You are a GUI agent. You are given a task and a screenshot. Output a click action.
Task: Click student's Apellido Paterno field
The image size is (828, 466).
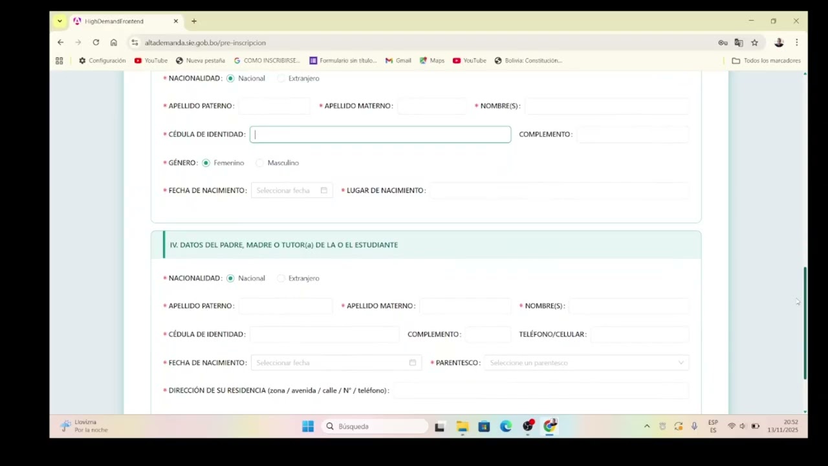(x=274, y=105)
